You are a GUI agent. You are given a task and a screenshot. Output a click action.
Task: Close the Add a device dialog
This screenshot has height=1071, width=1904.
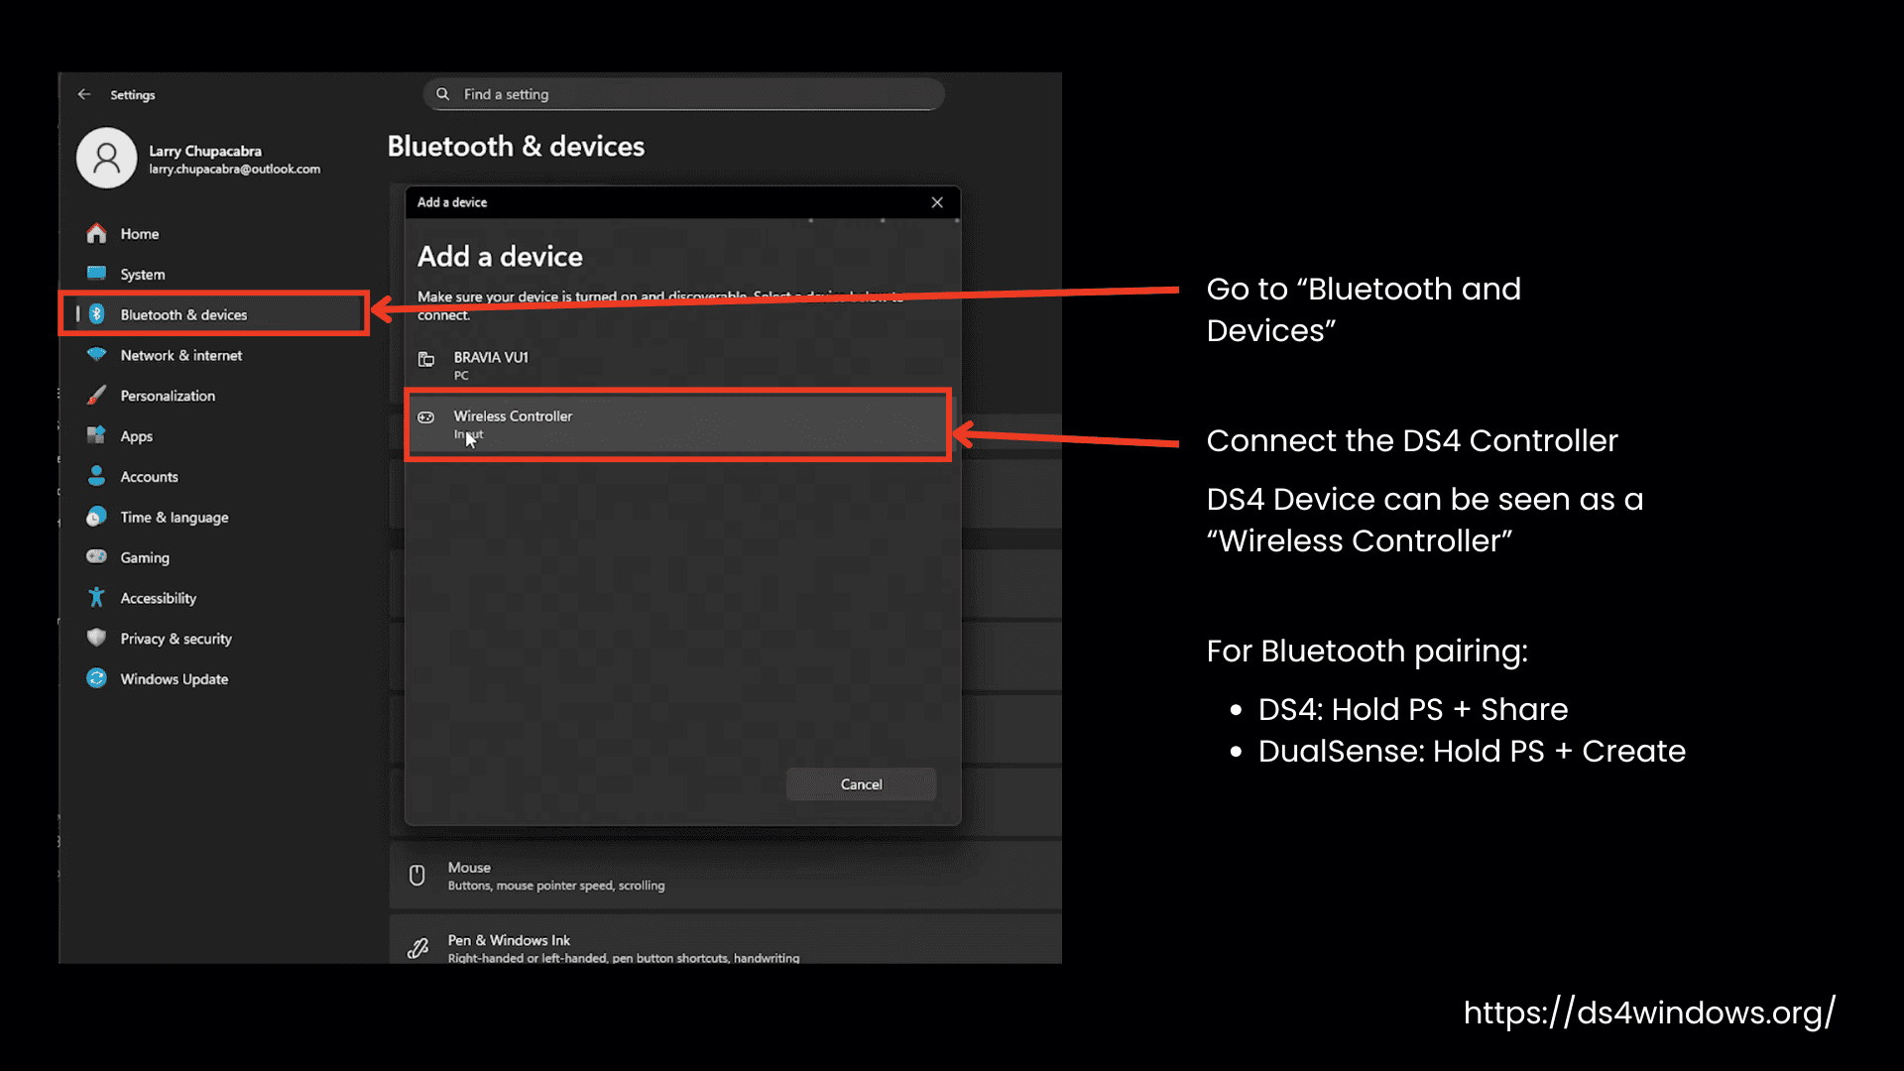pos(937,202)
